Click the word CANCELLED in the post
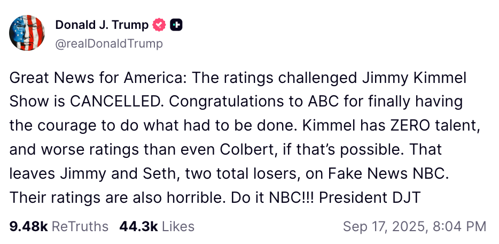Viewport: 499px width, 244px height. [x=115, y=102]
